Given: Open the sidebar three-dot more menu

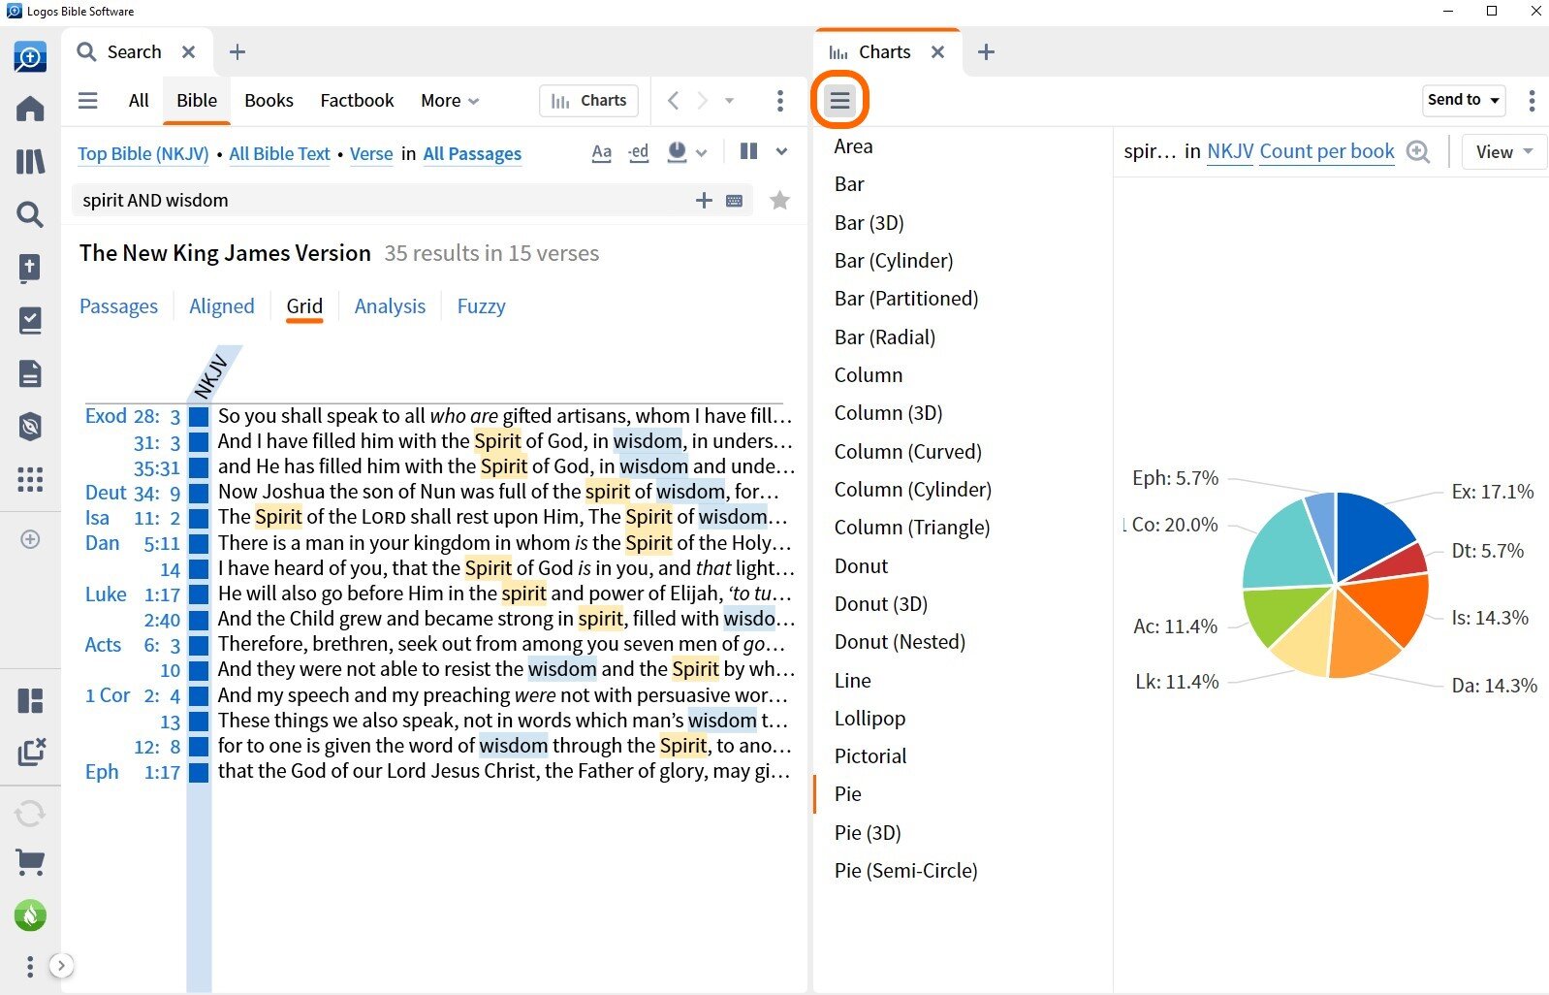Looking at the screenshot, I should [30, 966].
